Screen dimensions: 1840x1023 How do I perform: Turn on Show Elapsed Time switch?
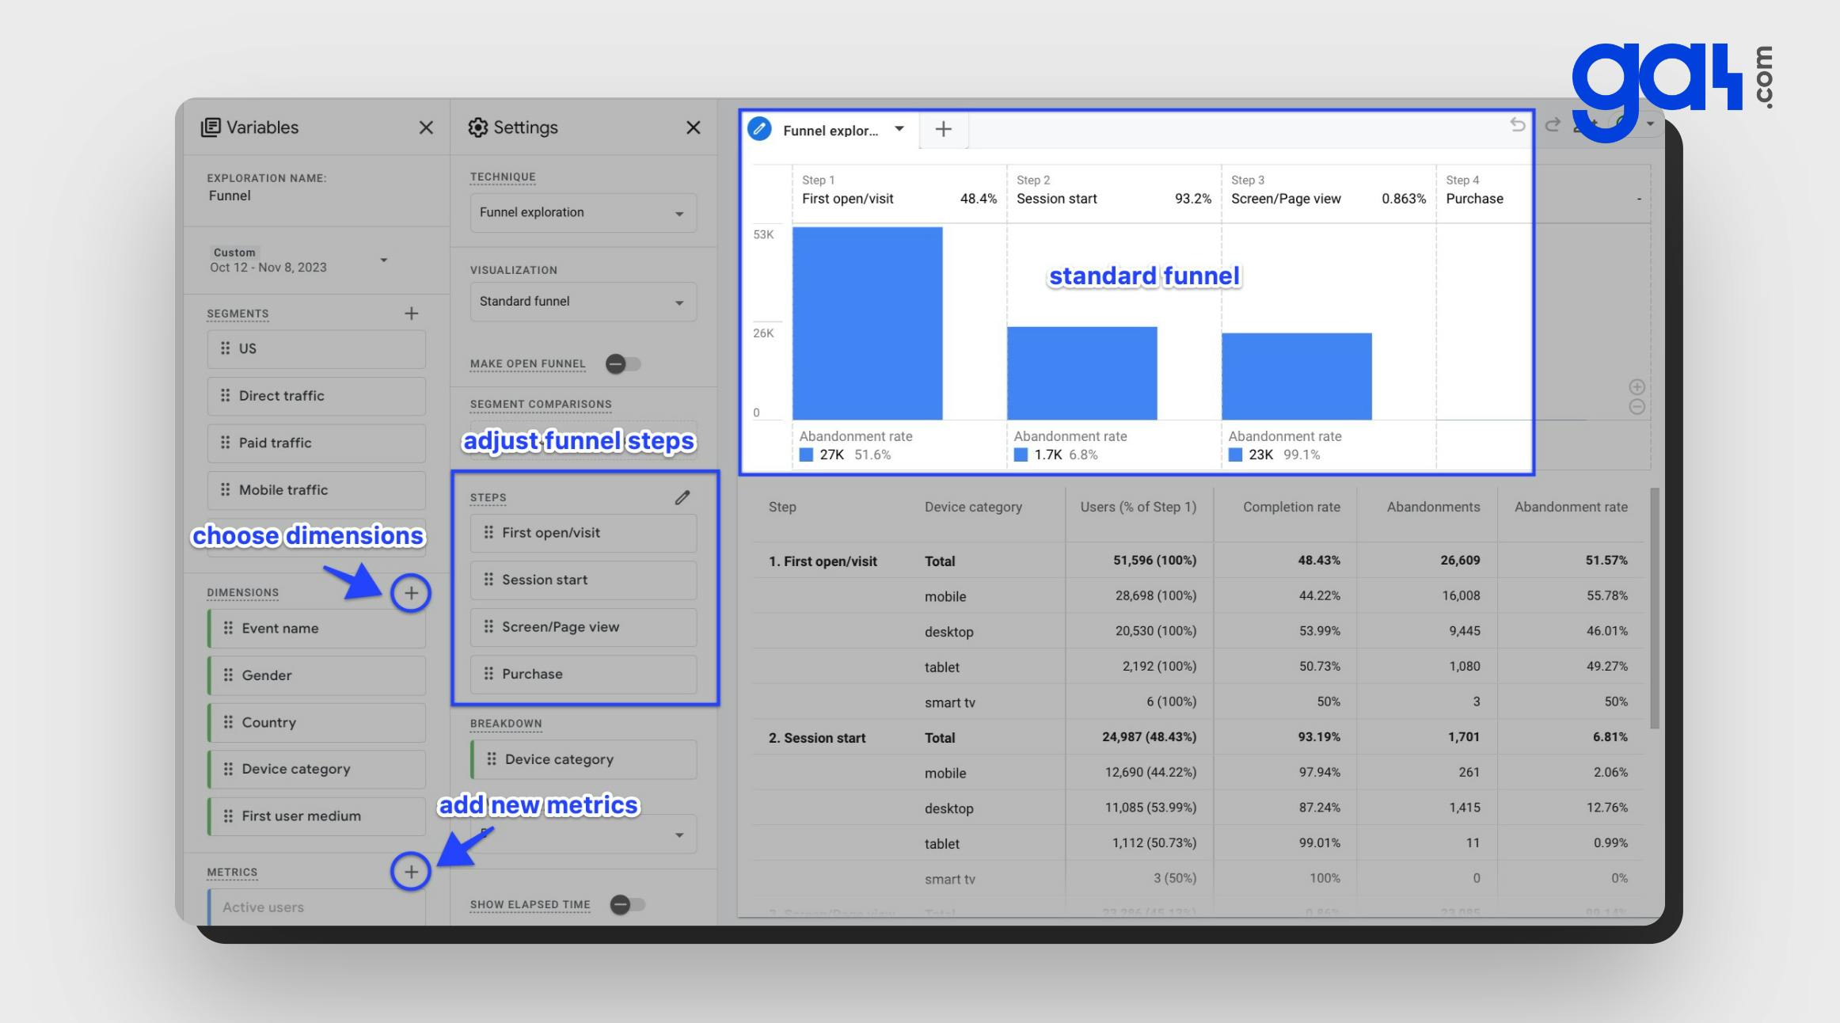tap(628, 904)
